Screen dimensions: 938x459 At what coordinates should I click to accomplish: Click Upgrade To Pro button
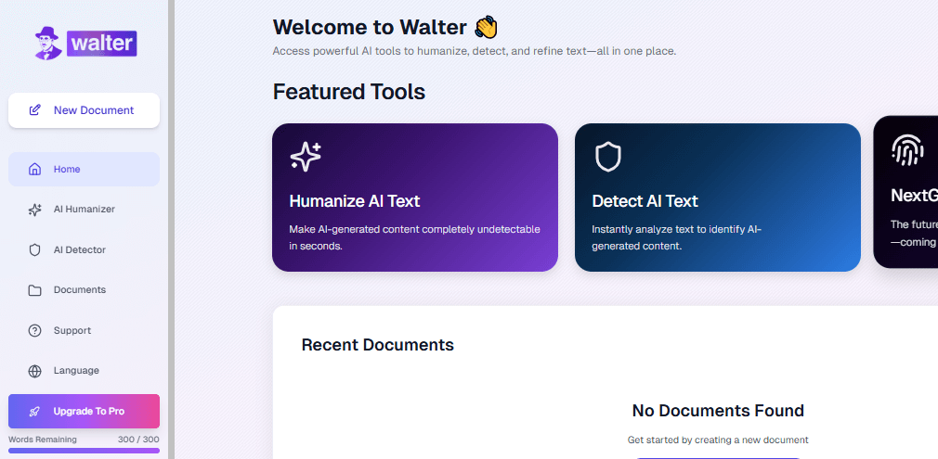[x=84, y=411]
